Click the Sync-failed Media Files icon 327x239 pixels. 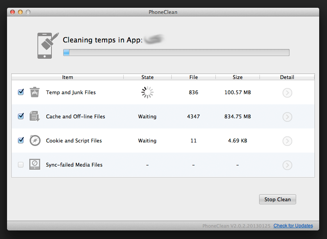coord(35,164)
